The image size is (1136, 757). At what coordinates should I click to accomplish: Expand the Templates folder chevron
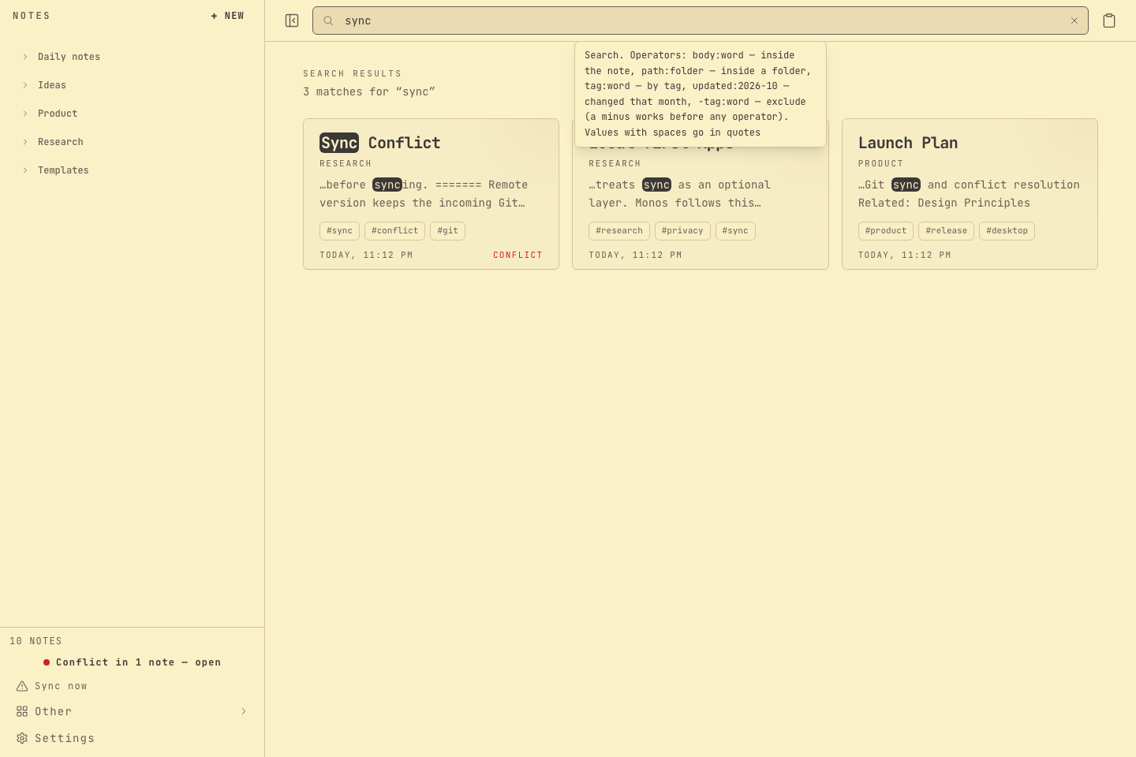pos(25,170)
